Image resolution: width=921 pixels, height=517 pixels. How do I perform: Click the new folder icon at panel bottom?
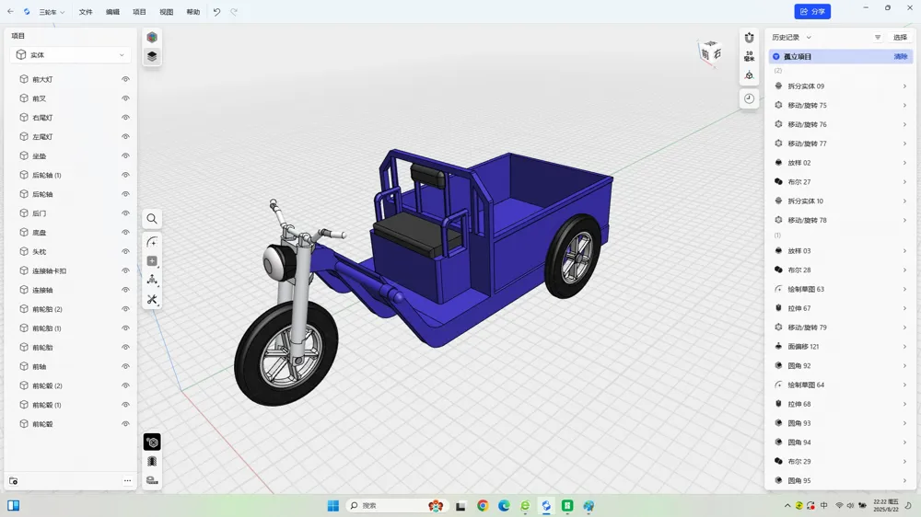14,481
